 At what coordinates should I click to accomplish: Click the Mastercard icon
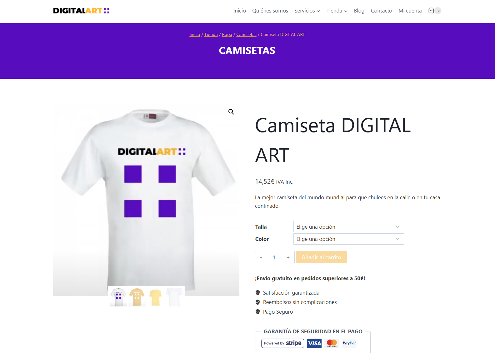pyautogui.click(x=332, y=343)
